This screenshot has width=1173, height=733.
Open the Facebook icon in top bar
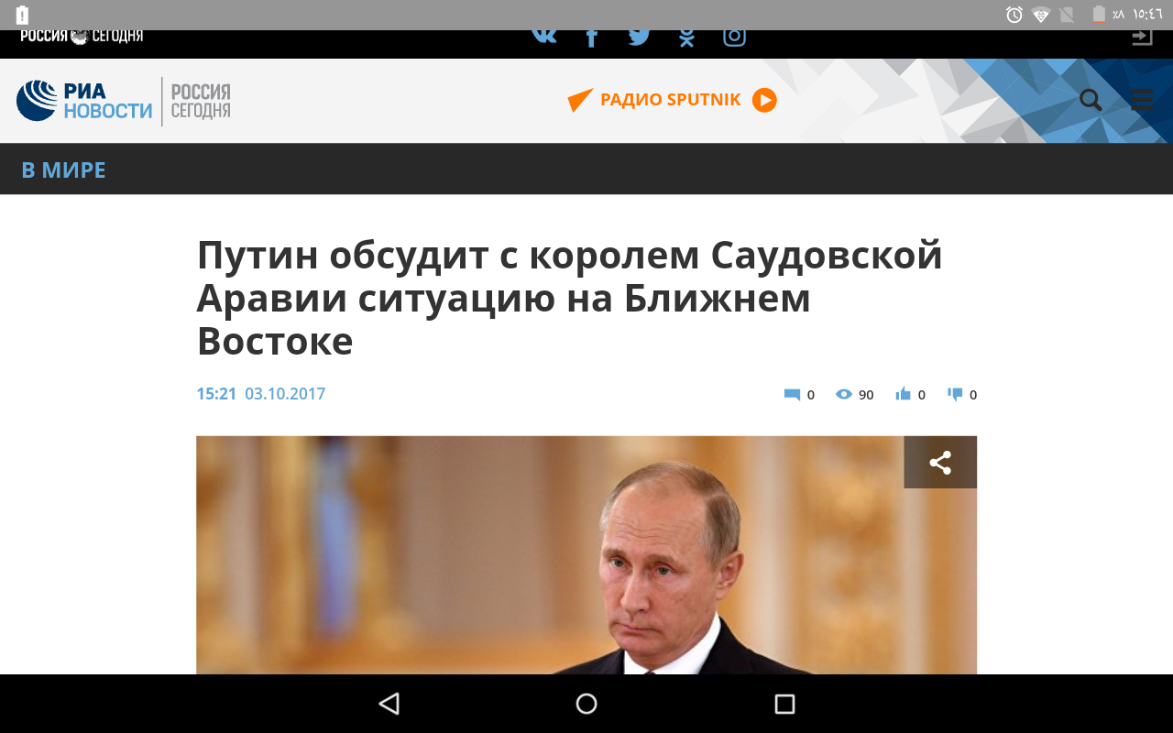[x=592, y=38]
